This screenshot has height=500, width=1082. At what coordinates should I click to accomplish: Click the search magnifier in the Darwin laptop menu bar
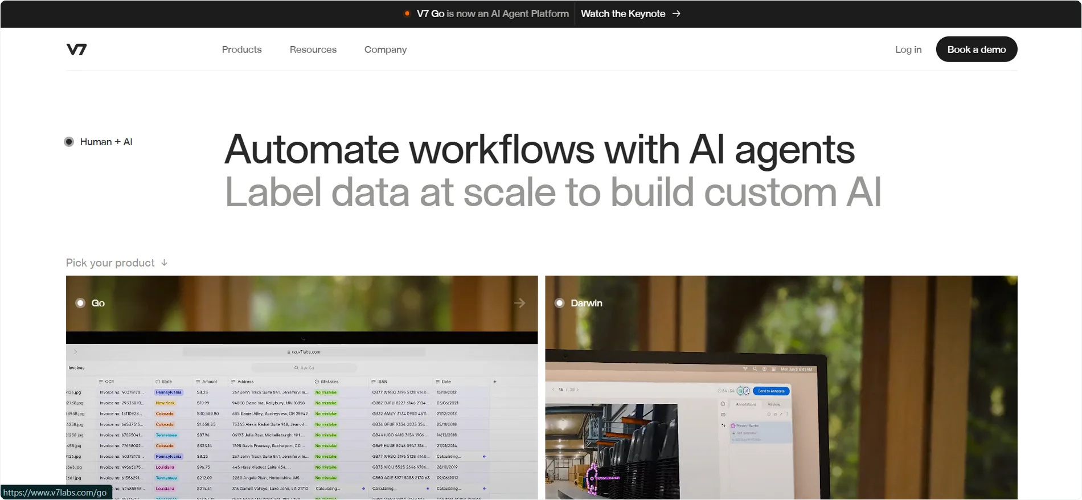click(x=755, y=369)
